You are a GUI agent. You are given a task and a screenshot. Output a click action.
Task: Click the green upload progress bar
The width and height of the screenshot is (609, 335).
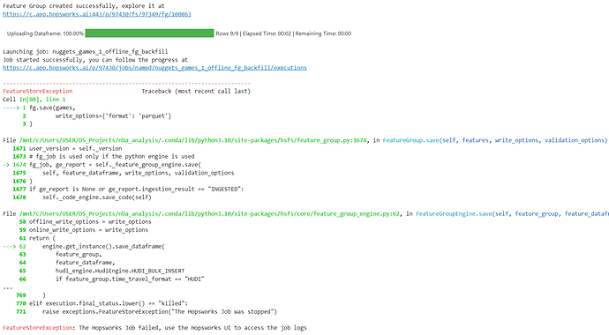pyautogui.click(x=149, y=33)
